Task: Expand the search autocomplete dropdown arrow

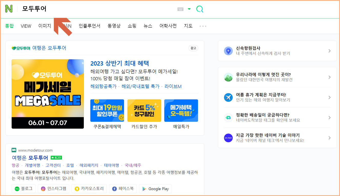Action: 189,9
